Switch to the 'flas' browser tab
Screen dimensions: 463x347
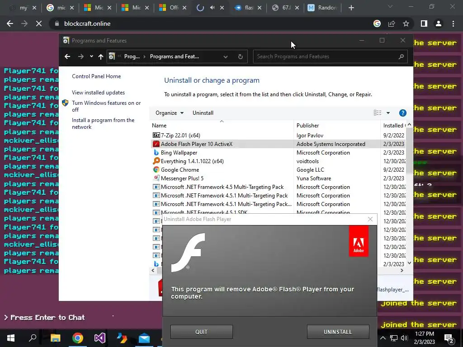click(x=248, y=8)
